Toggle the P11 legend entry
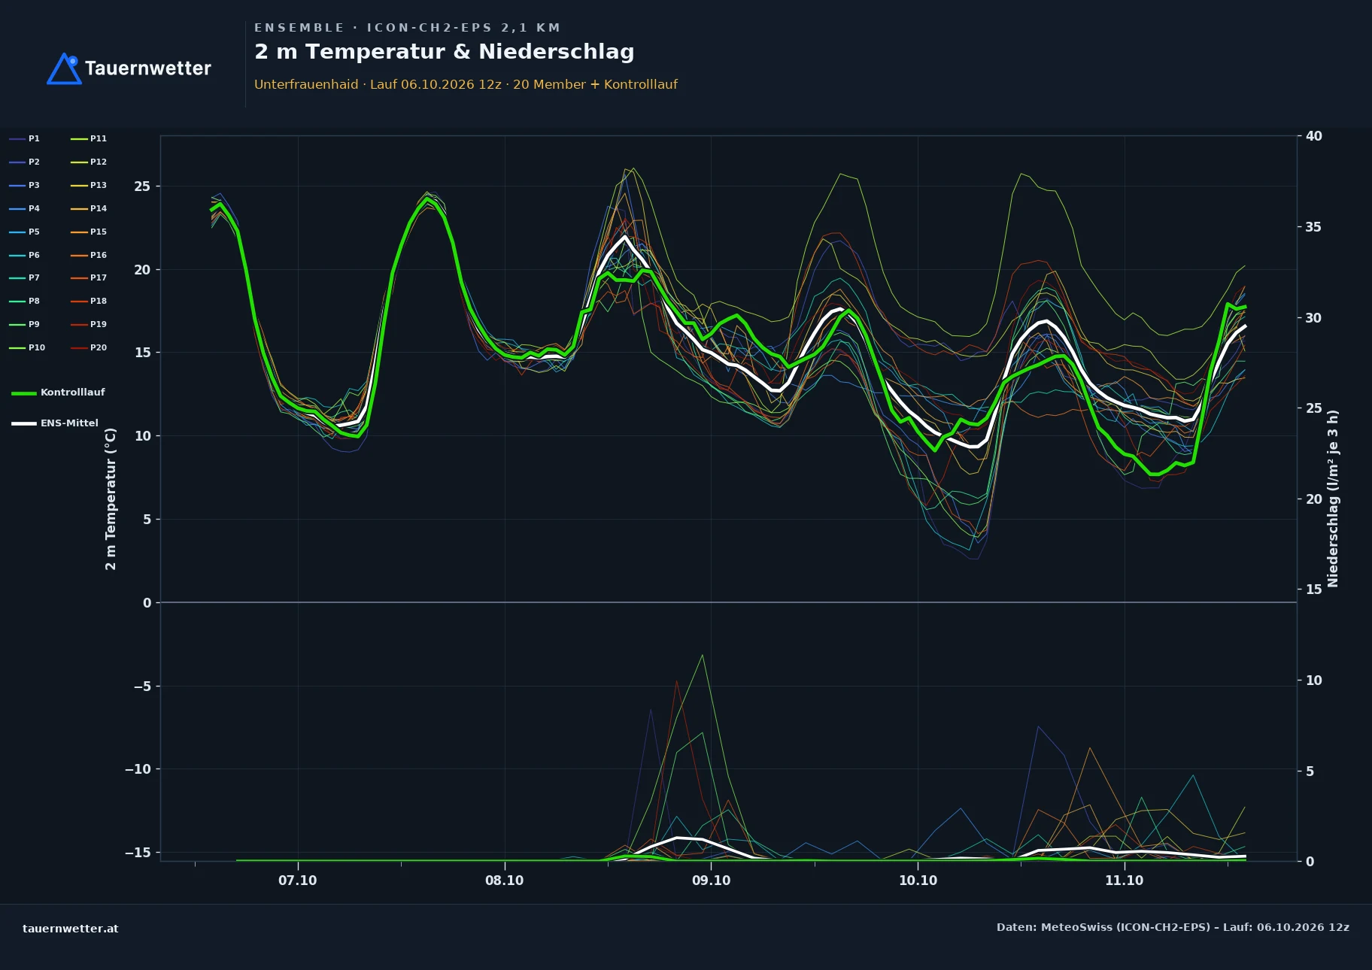 click(x=89, y=138)
